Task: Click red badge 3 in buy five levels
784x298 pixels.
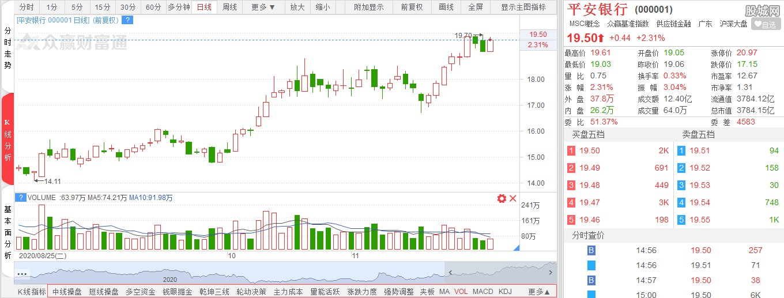Action: (571, 186)
